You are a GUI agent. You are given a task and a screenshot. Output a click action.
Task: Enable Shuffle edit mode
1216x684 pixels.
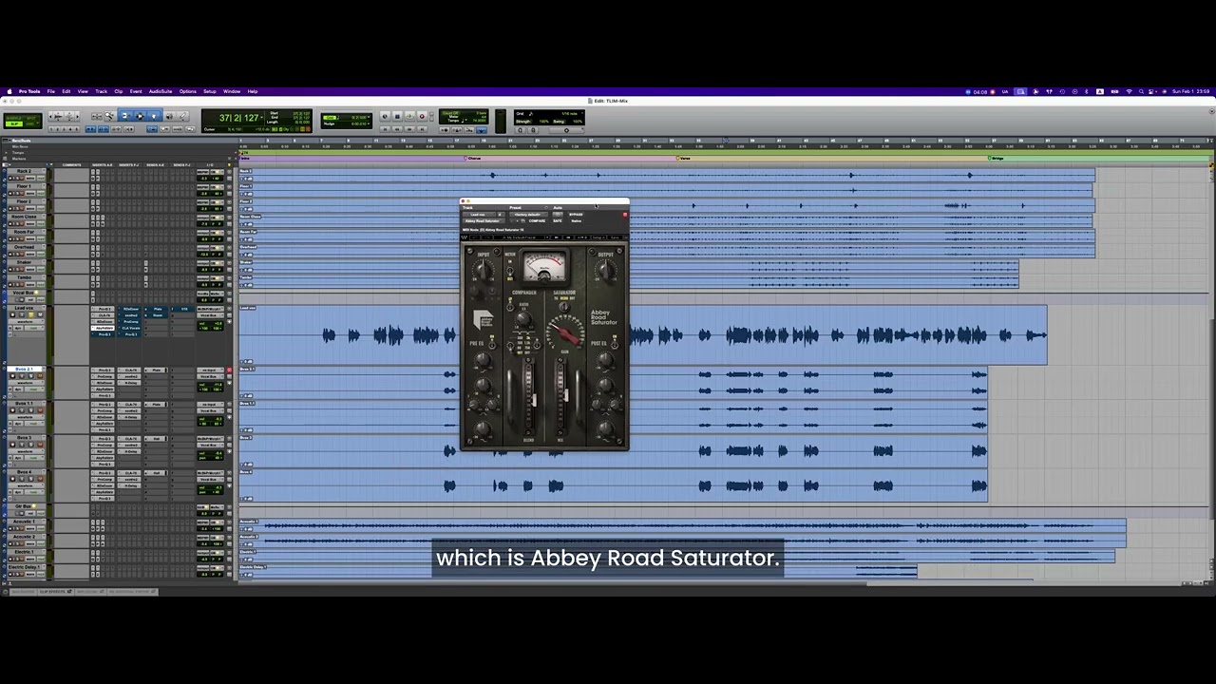click(x=14, y=118)
